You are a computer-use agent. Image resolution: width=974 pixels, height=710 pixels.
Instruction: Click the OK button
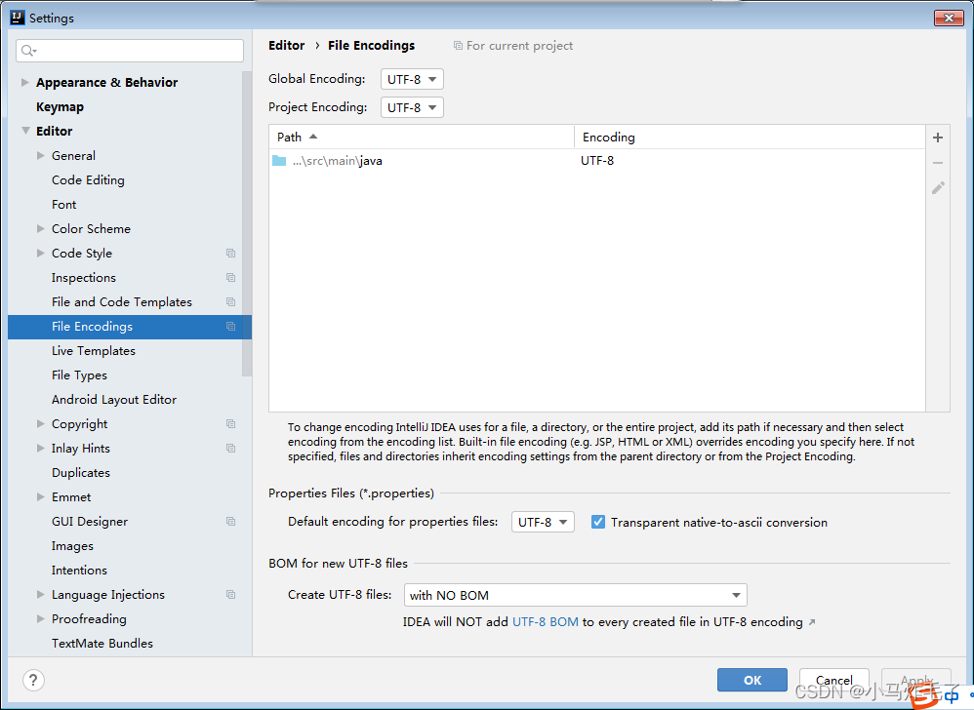pos(752,680)
